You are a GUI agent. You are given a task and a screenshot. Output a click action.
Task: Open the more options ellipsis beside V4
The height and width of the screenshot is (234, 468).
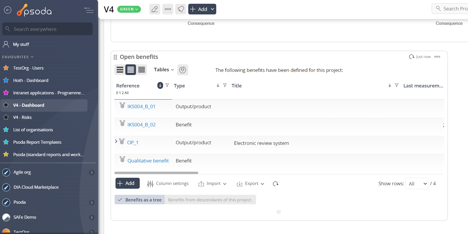tap(168, 9)
